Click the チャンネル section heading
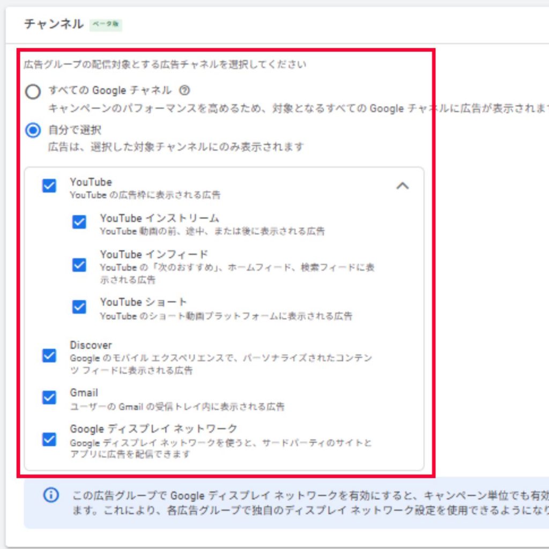Screen dimensions: 549x549 pos(54,24)
